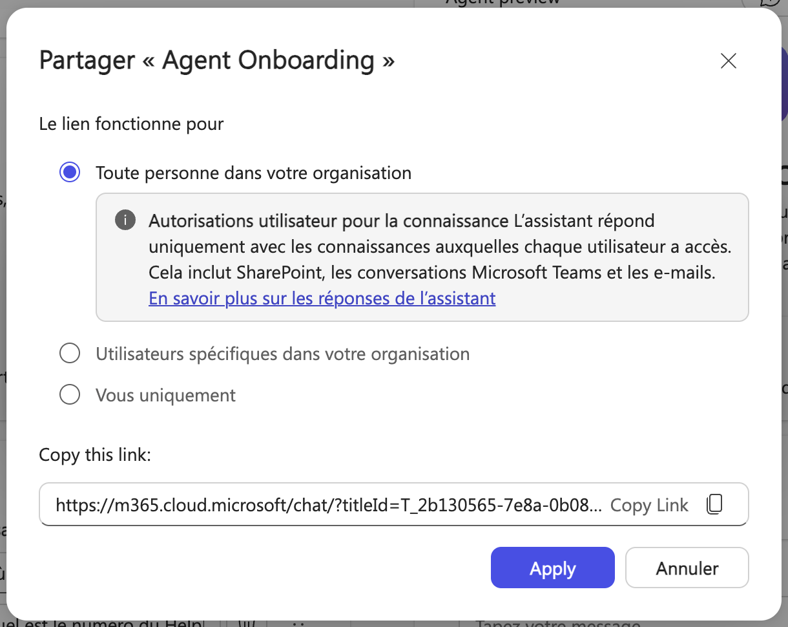This screenshot has height=627, width=788.
Task: Click the "Toute personne dans votre organisation" label text
Action: [x=253, y=173]
